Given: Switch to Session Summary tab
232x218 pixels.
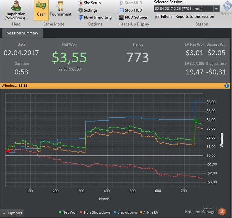Looking at the screenshot, I should [x=23, y=33].
